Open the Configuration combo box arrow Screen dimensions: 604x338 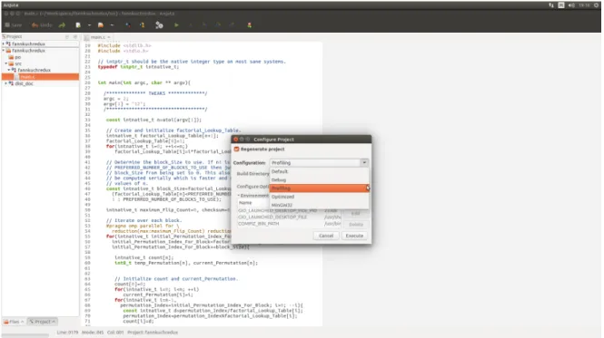coord(364,162)
